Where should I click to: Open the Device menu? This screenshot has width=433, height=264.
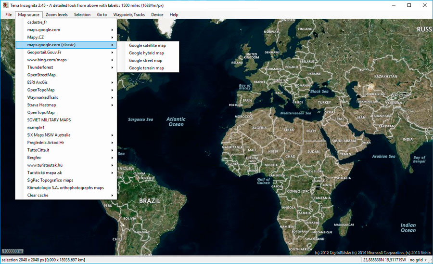pyautogui.click(x=157, y=14)
